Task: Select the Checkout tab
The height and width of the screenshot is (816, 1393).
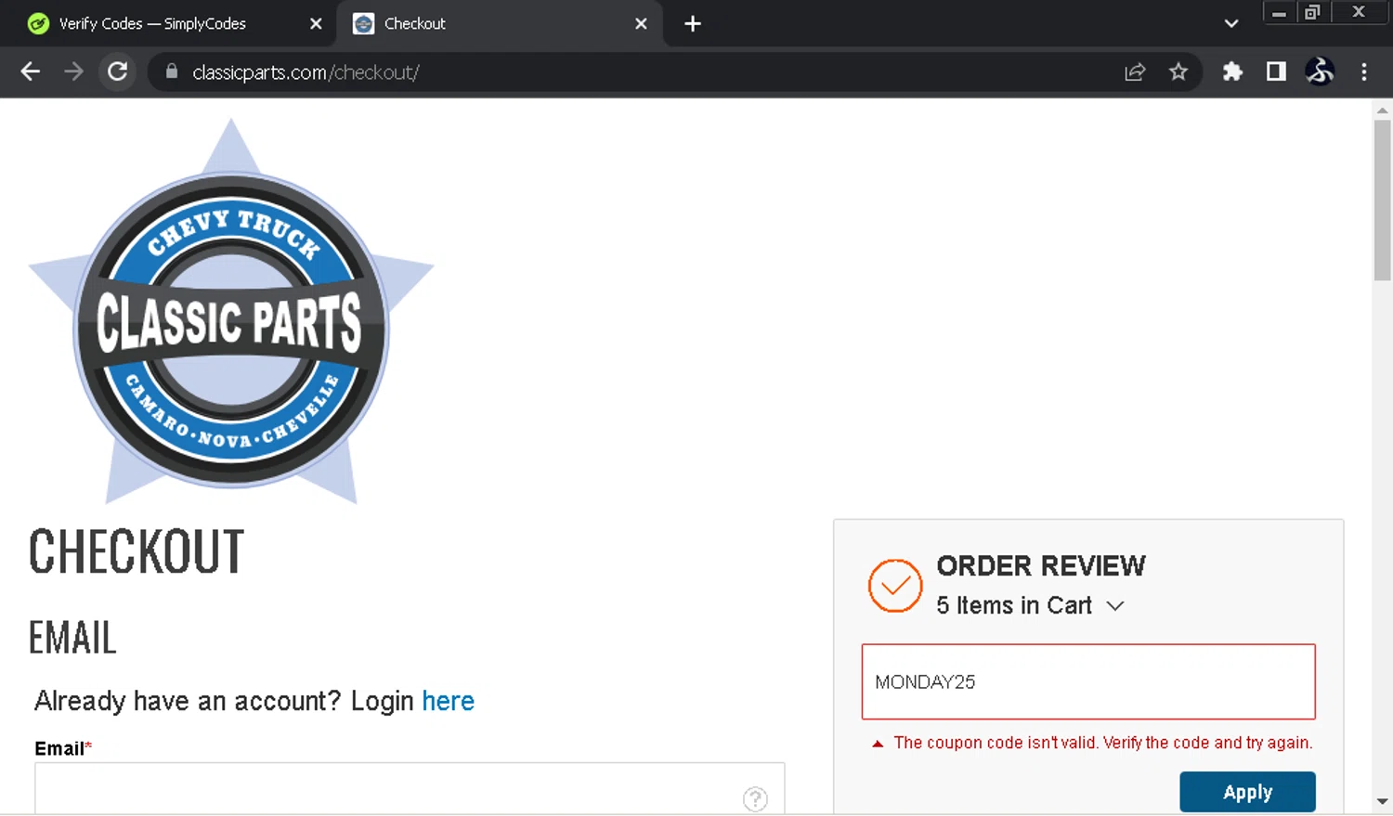Action: [500, 24]
